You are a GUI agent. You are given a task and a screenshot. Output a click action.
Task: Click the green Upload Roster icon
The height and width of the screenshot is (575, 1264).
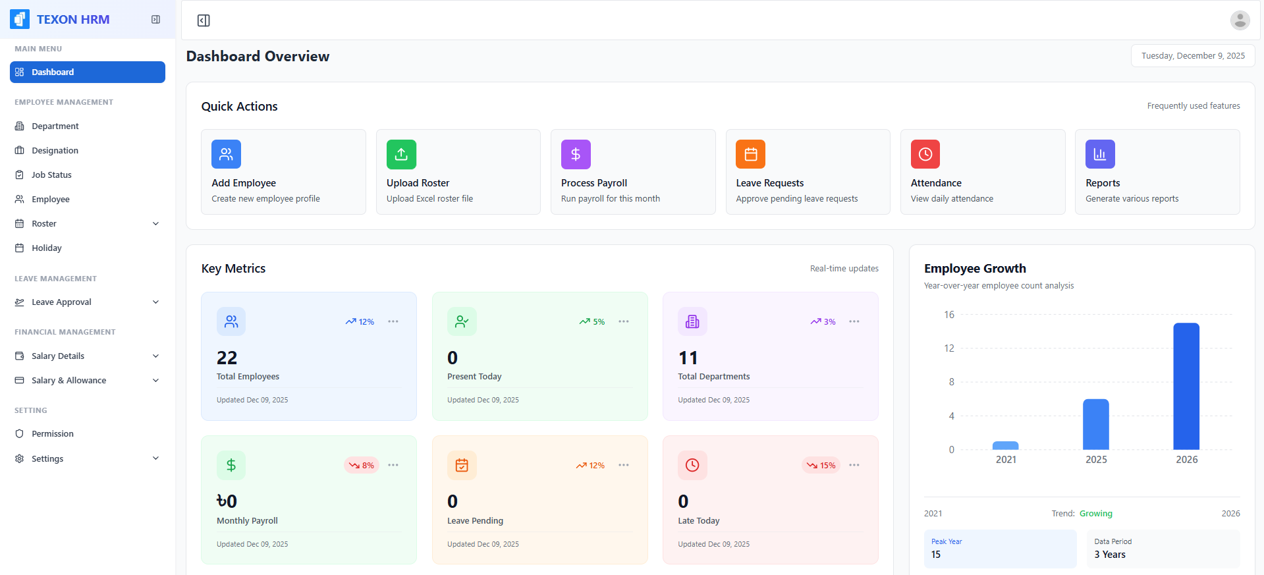(401, 154)
